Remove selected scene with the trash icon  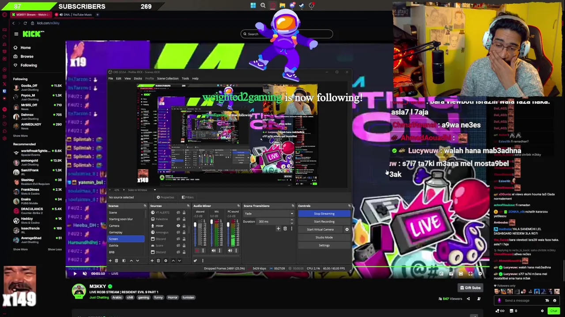117,261
